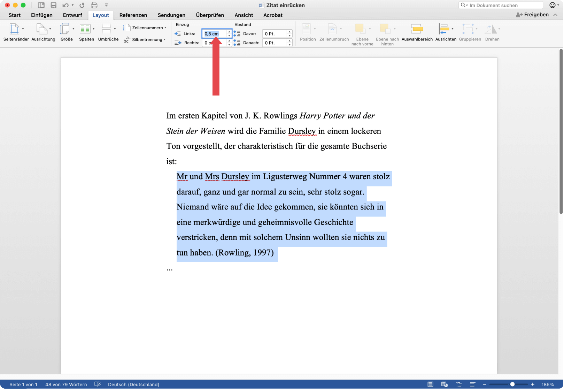Click the 186% zoom level
Screen dimensions: 564x389
548,384
